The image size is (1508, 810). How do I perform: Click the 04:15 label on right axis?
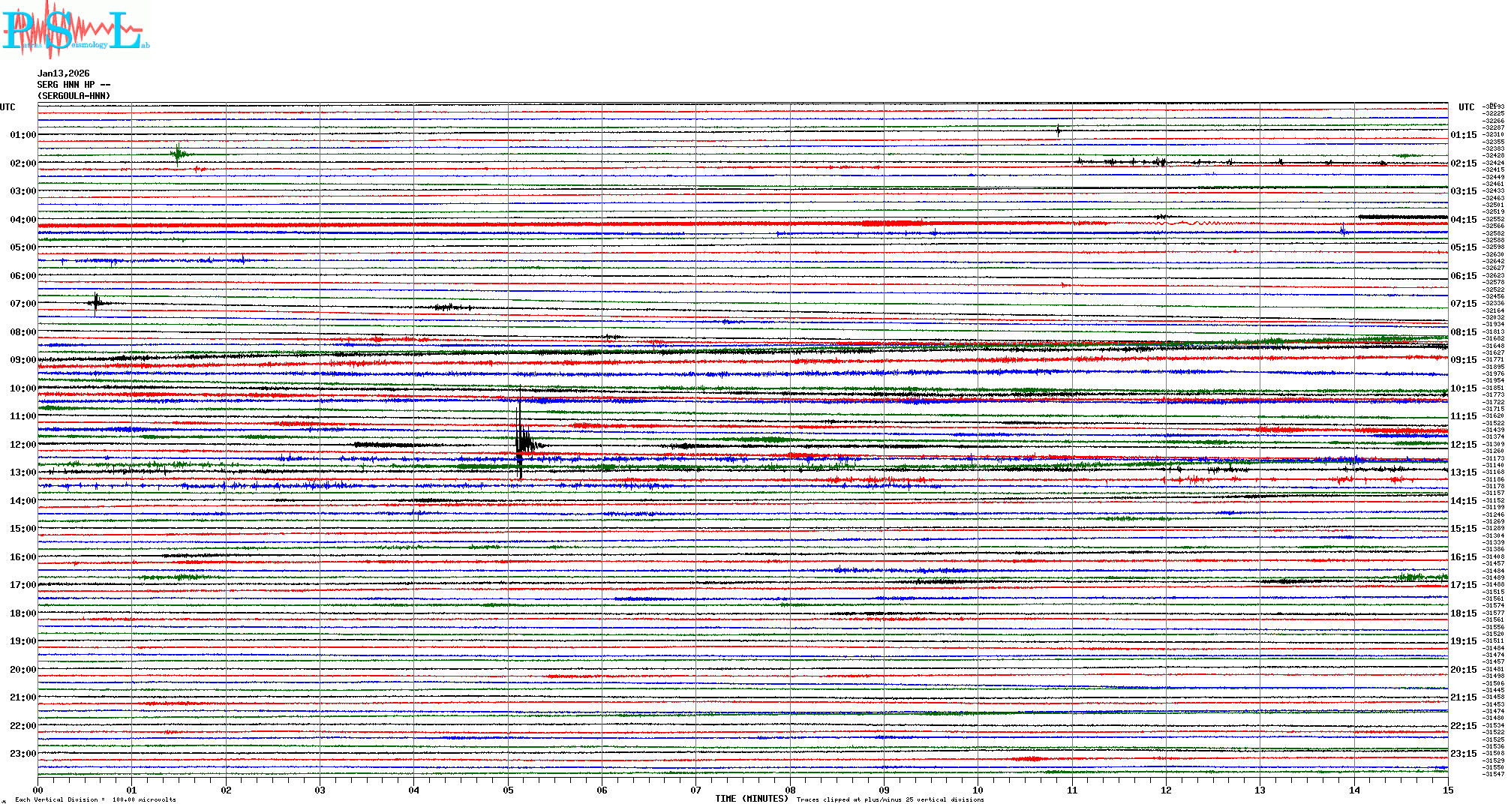(x=1463, y=220)
